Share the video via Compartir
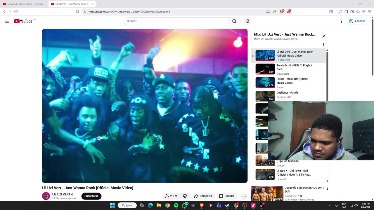Screen dimensions: 374x210 [x=203, y=196]
